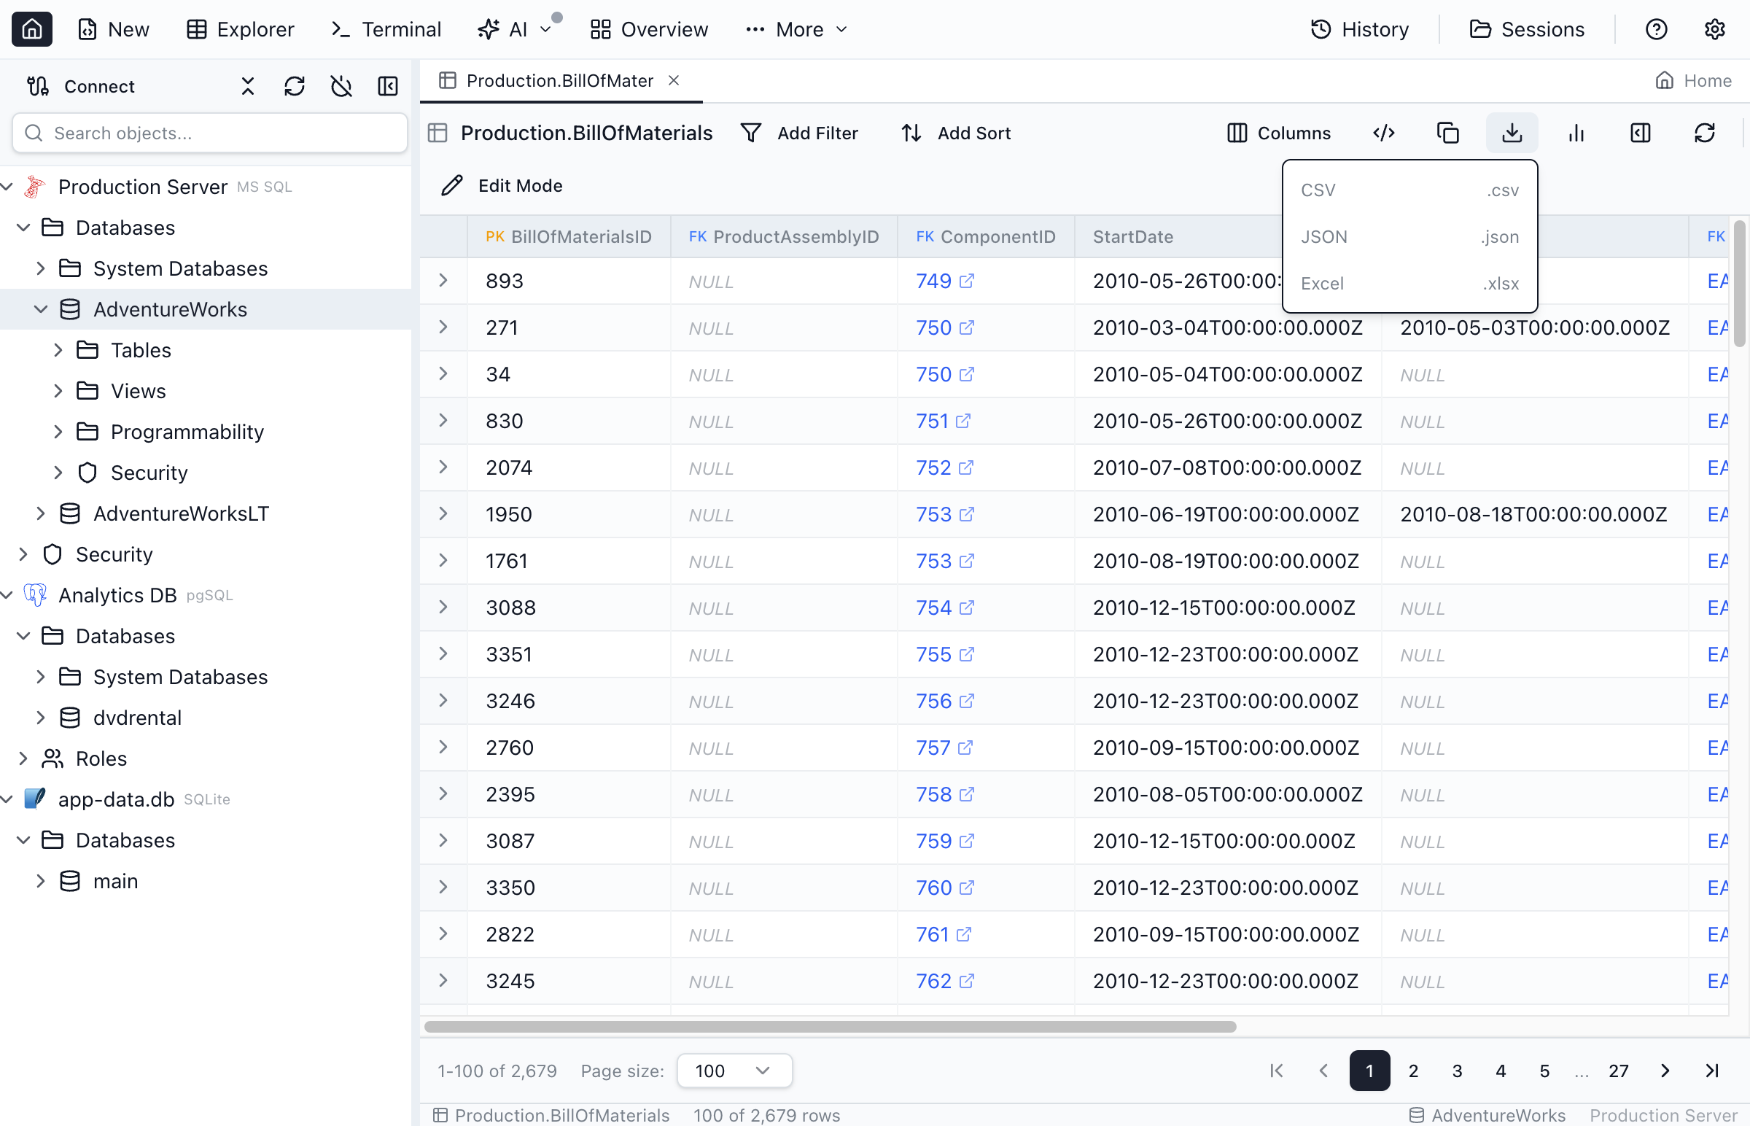Image resolution: width=1750 pixels, height=1126 pixels.
Task: Expand the Tables folder under AdventureWorks
Action: pyautogui.click(x=60, y=349)
